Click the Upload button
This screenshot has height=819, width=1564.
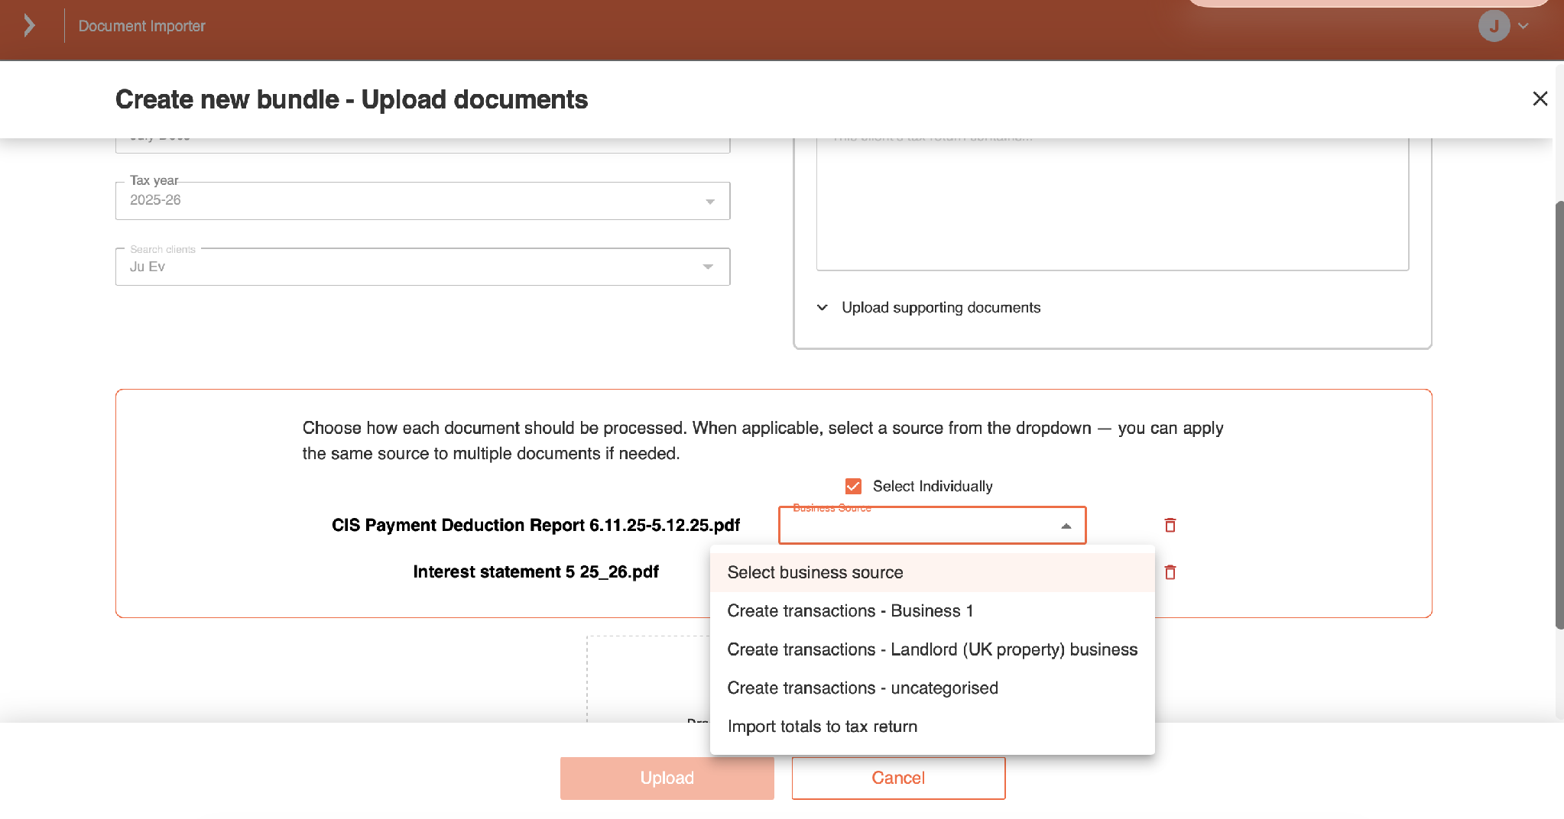(x=667, y=778)
